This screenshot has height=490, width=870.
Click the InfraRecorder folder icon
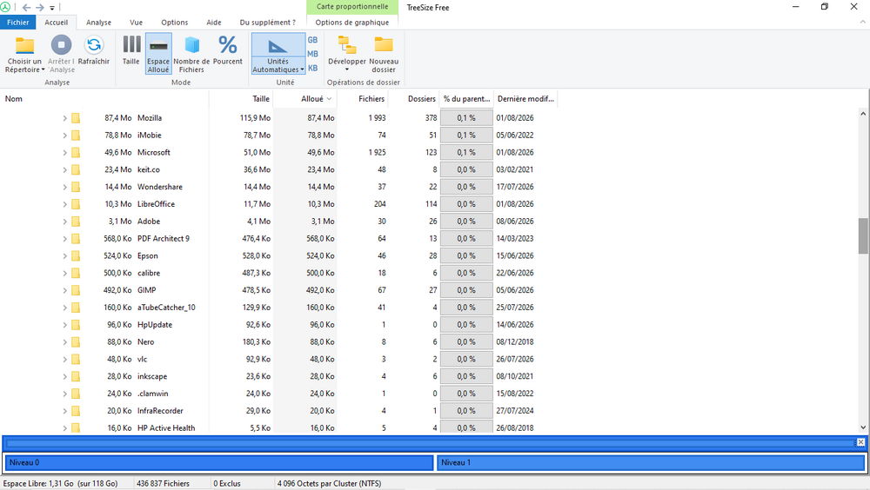[76, 411]
